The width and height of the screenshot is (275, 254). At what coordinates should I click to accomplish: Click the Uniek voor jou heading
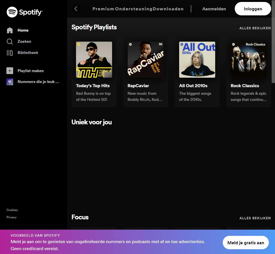point(92,122)
